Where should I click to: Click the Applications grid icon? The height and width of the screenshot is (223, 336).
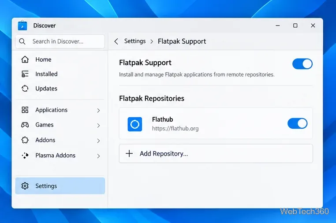(25, 110)
